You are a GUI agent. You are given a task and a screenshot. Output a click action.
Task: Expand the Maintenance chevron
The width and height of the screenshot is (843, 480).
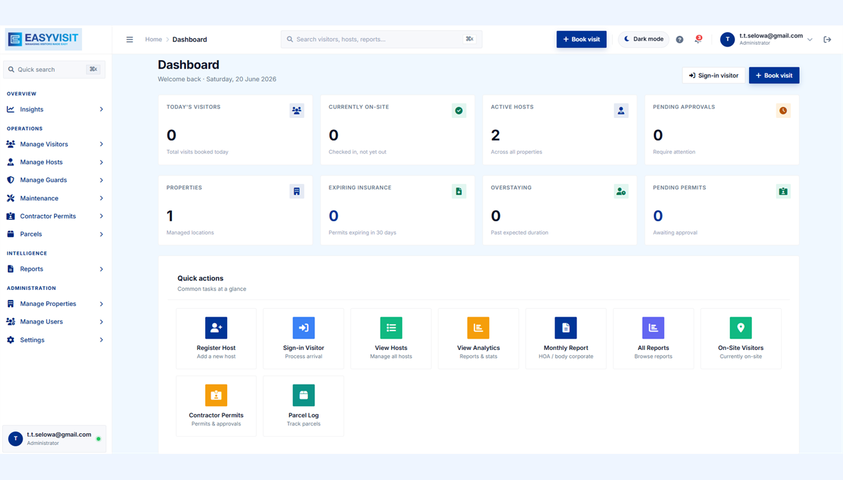101,198
